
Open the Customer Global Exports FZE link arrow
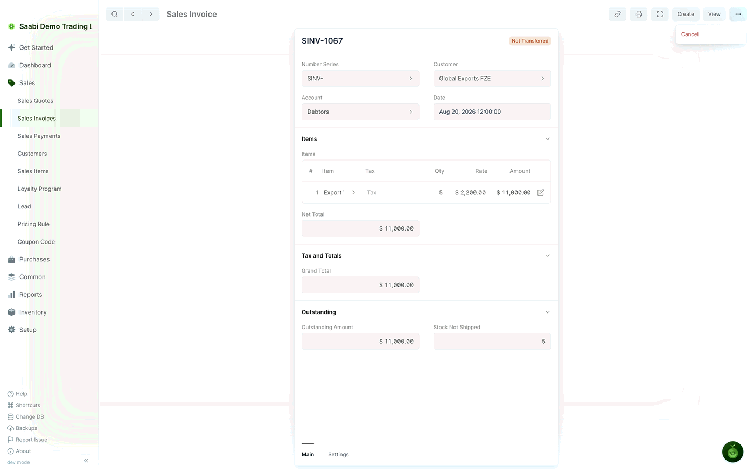click(x=543, y=79)
